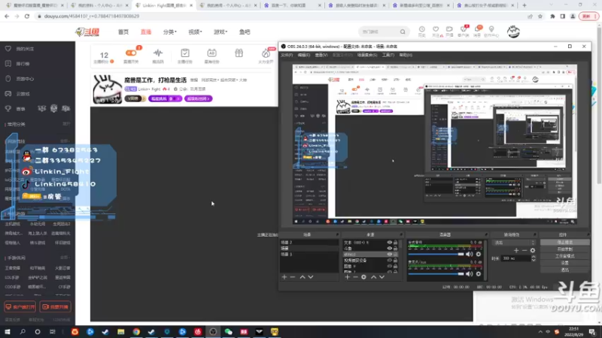The width and height of the screenshot is (602, 338).
Task: Remove selected source with minus icon in OBS
Action: click(x=355, y=276)
